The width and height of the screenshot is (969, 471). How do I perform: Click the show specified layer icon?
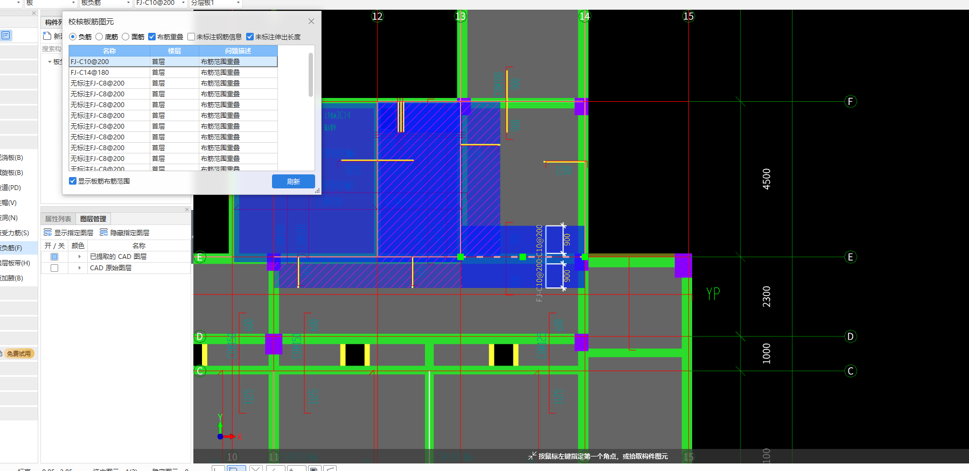[47, 233]
